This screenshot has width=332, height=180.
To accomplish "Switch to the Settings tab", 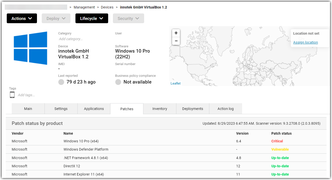I will pyautogui.click(x=61, y=109).
